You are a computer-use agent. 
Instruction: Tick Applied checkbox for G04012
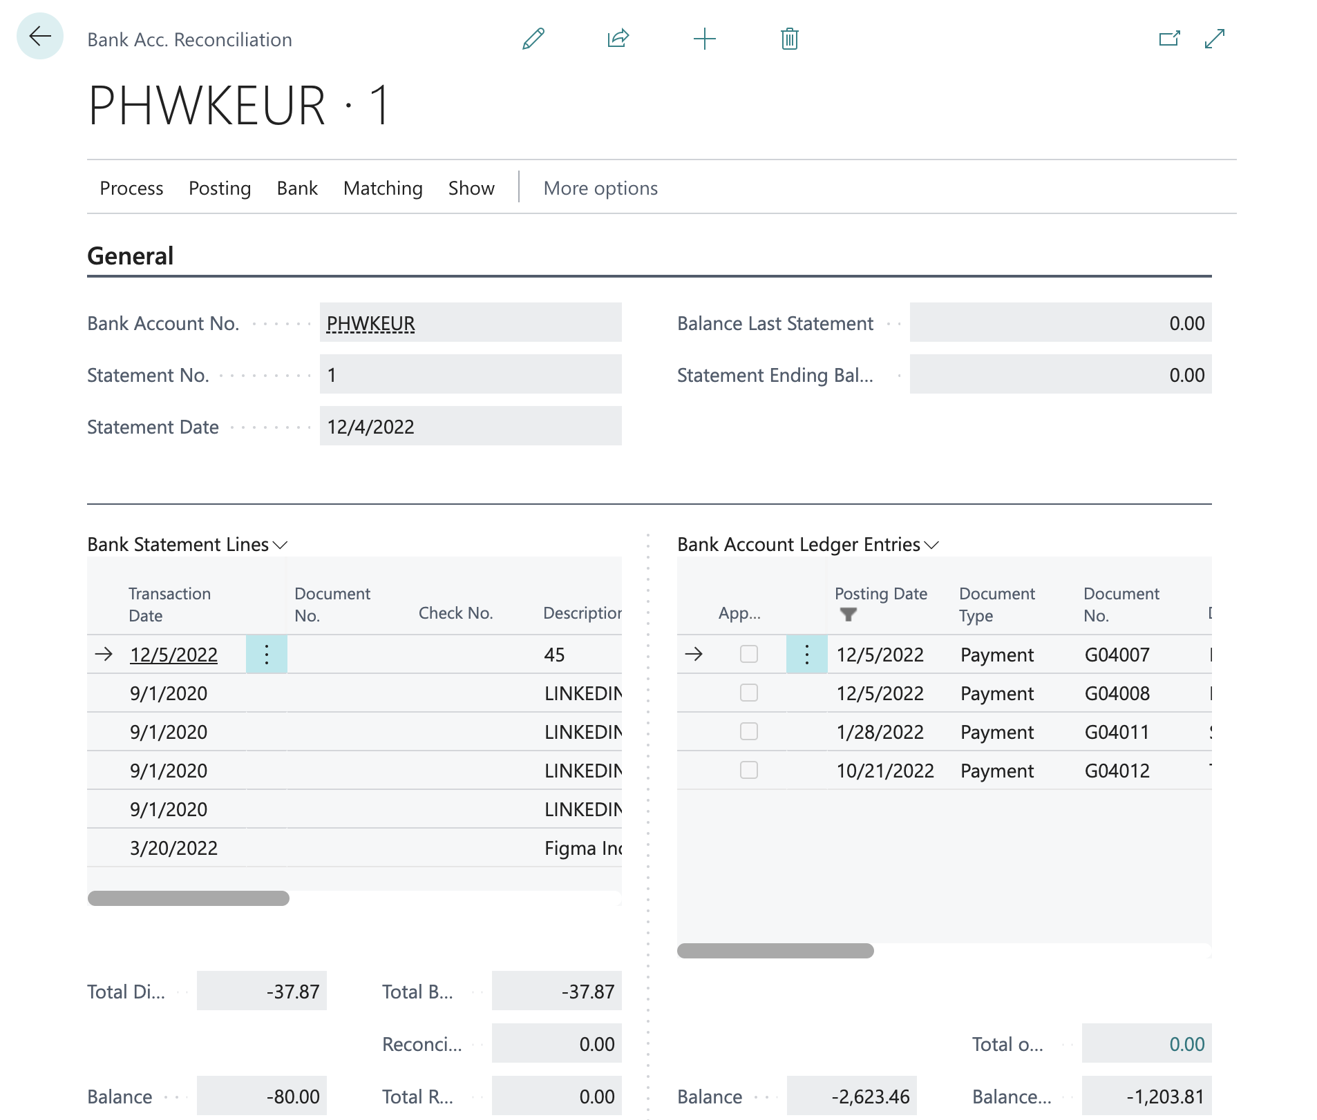pyautogui.click(x=749, y=770)
